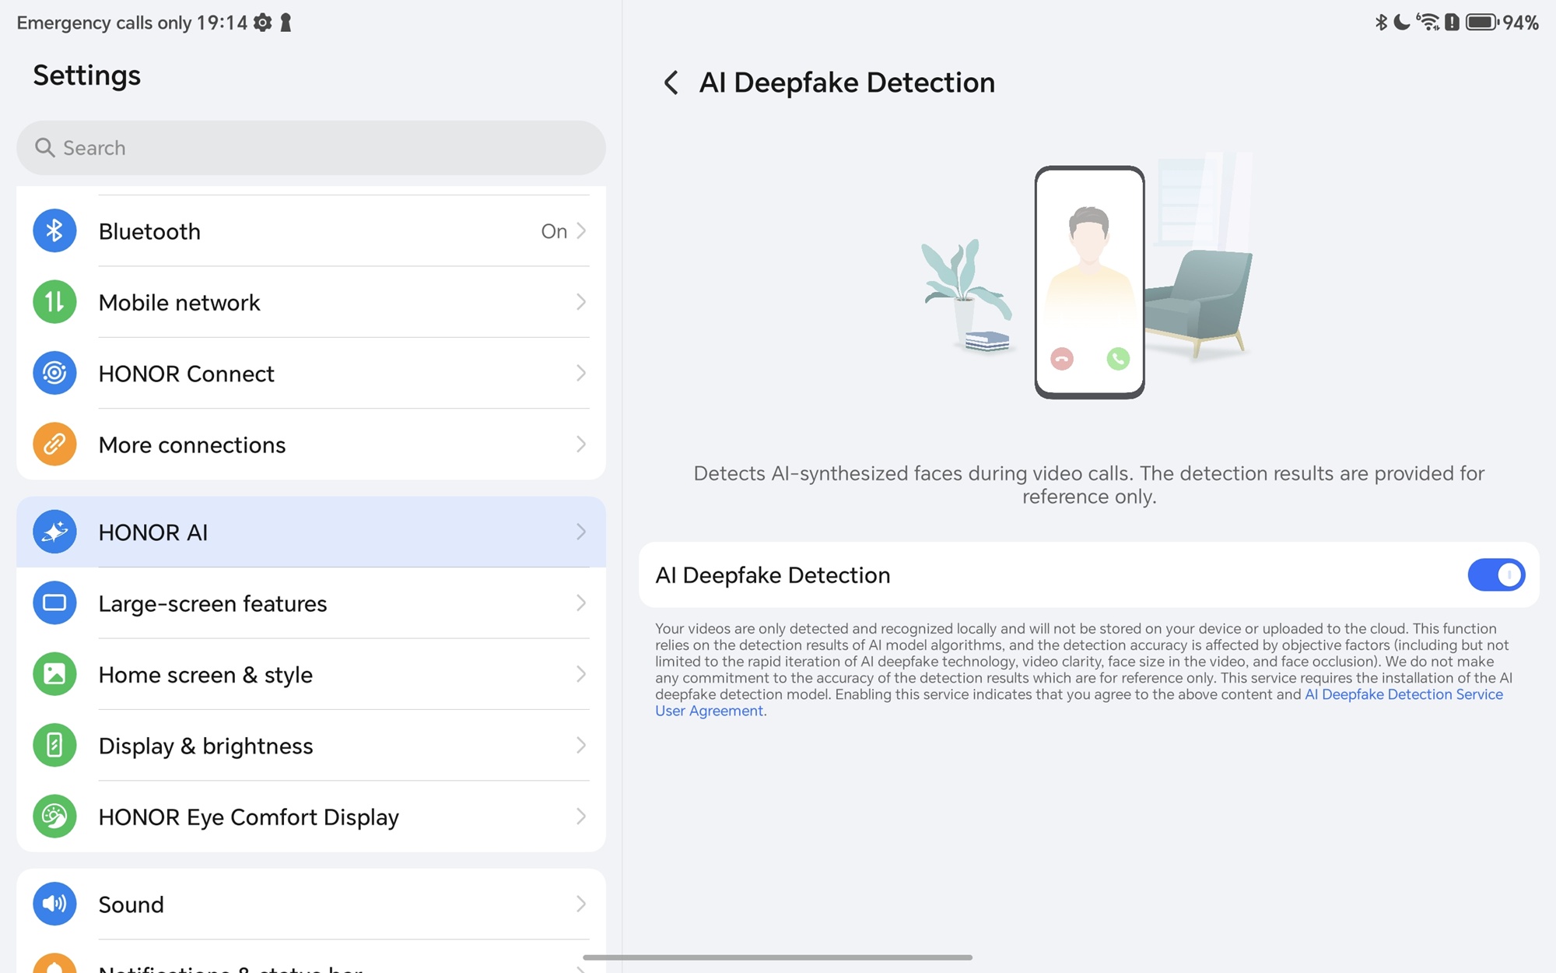This screenshot has width=1556, height=973.
Task: Tap the HONOR AI sparkle icon
Action: point(54,532)
